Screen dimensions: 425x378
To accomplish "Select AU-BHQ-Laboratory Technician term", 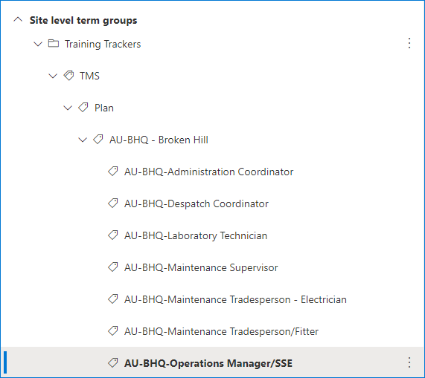I will 196,235.
